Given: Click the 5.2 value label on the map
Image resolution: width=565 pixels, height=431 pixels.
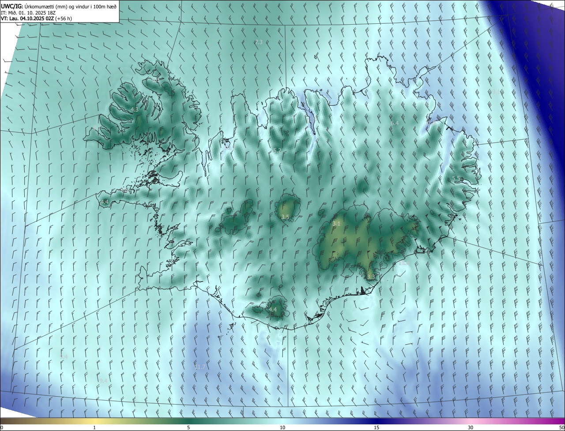Looking at the screenshot, I should [277, 151].
